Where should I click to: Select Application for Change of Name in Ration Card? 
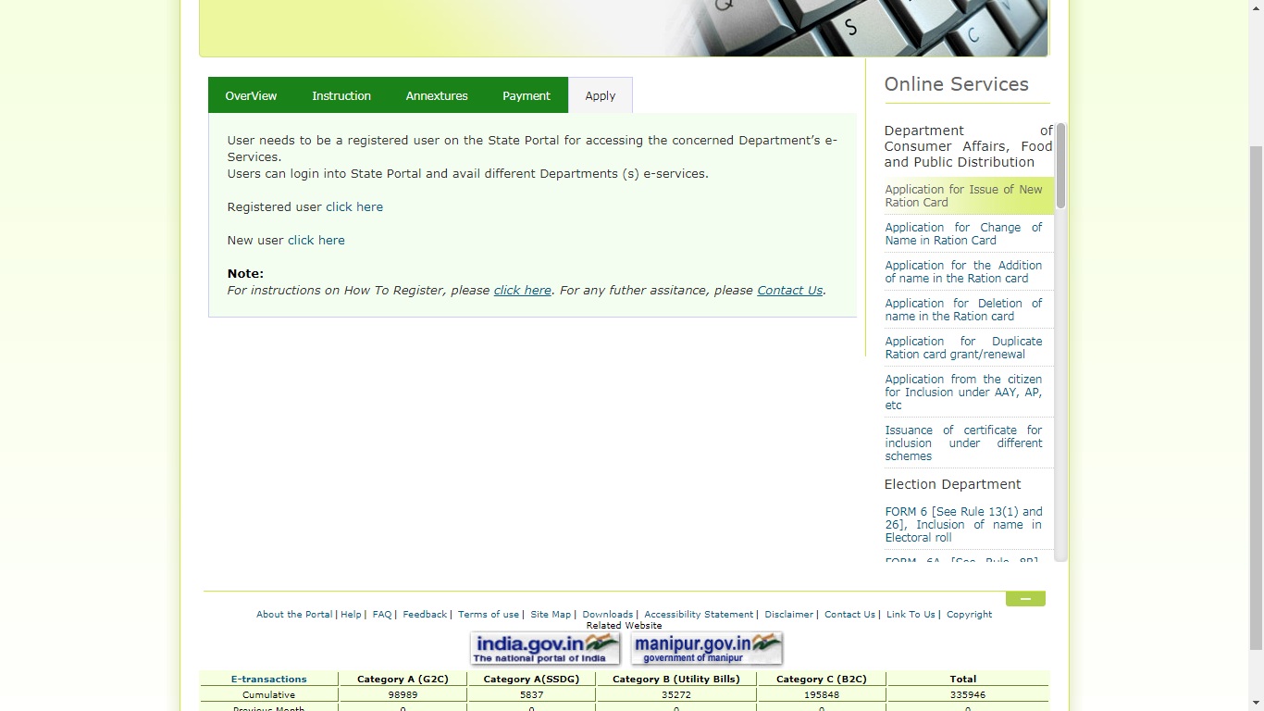963,233
